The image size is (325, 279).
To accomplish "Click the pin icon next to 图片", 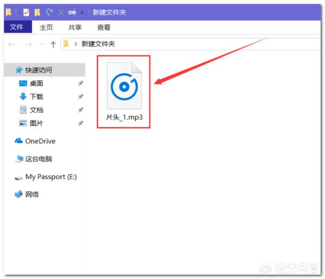I will click(x=80, y=123).
